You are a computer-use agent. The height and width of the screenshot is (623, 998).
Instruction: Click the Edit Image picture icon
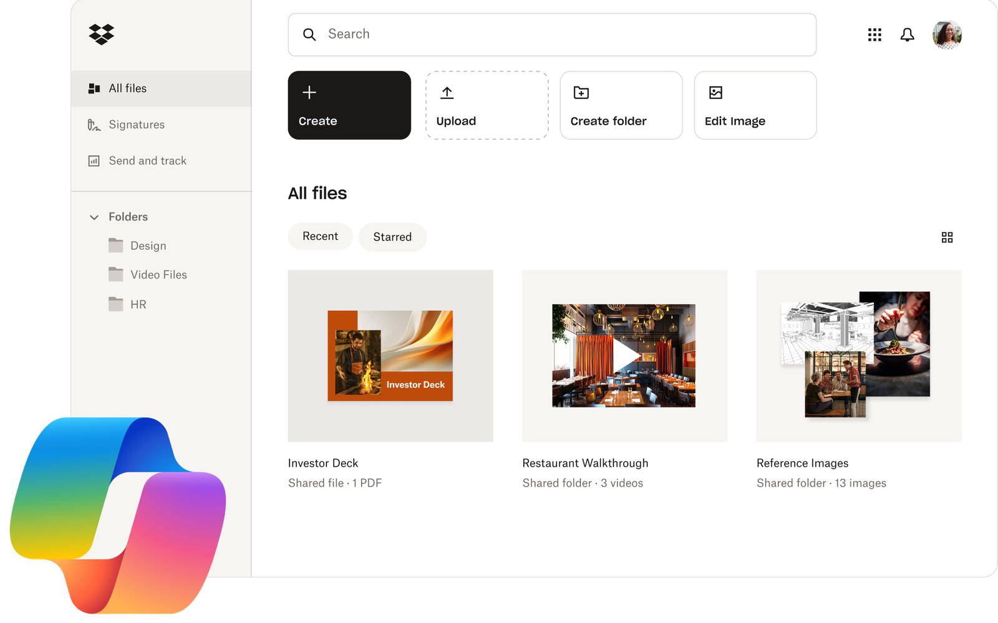tap(715, 92)
